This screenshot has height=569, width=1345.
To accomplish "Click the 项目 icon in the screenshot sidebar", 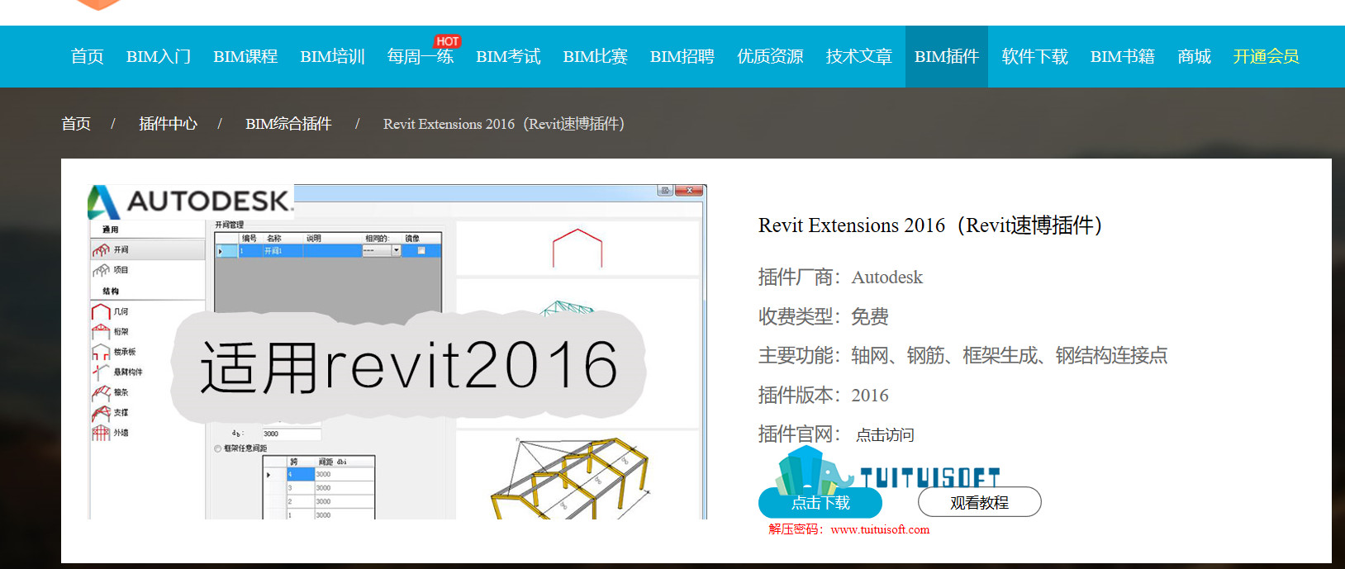I will coord(101,270).
